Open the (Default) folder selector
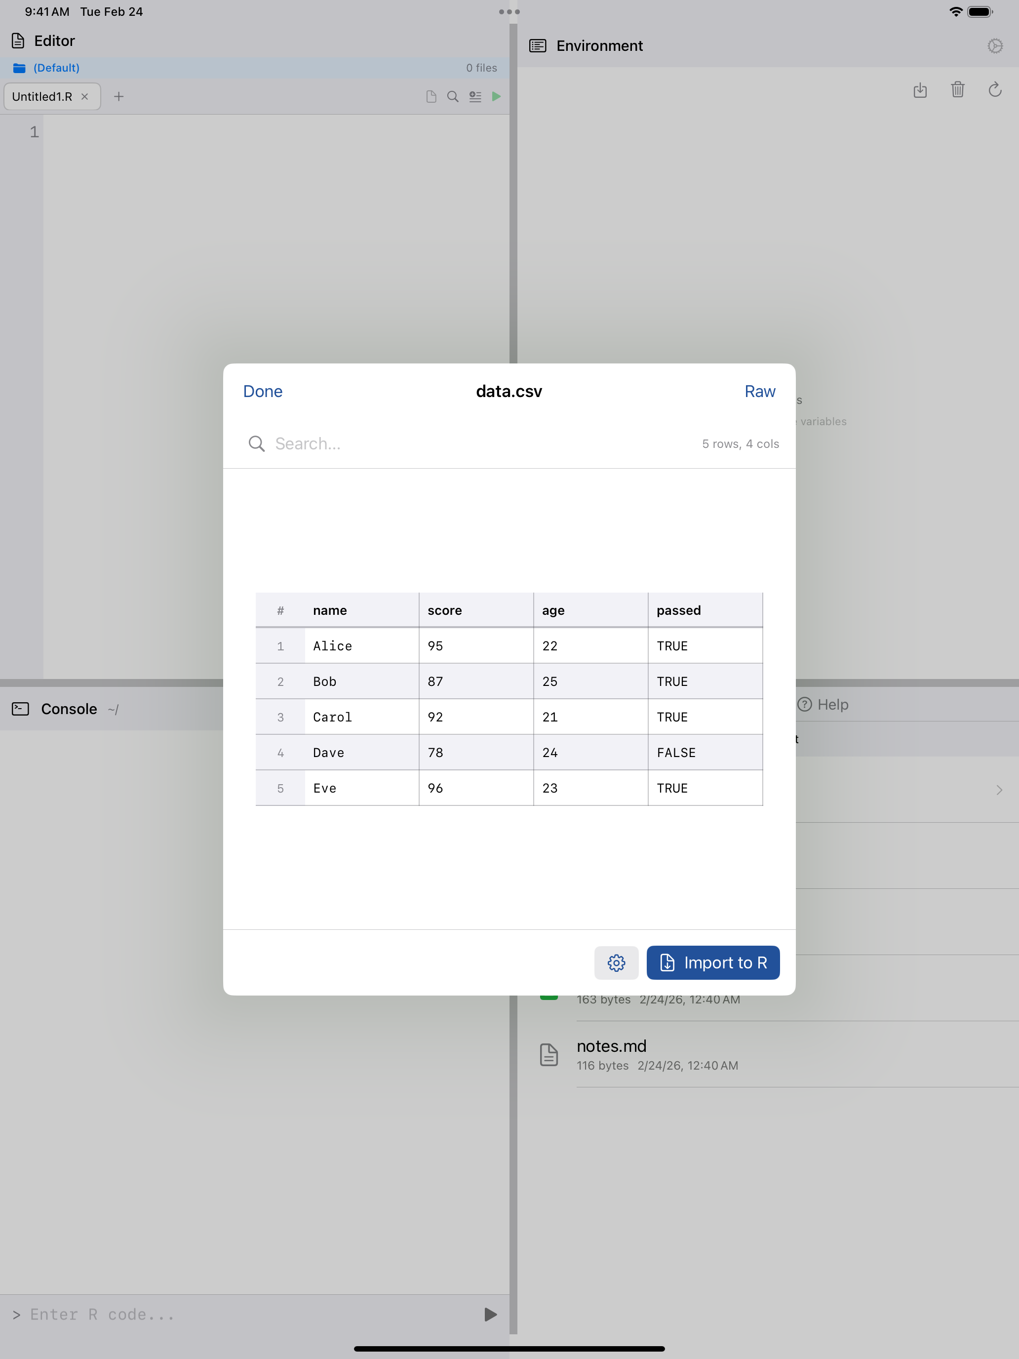 (56, 68)
